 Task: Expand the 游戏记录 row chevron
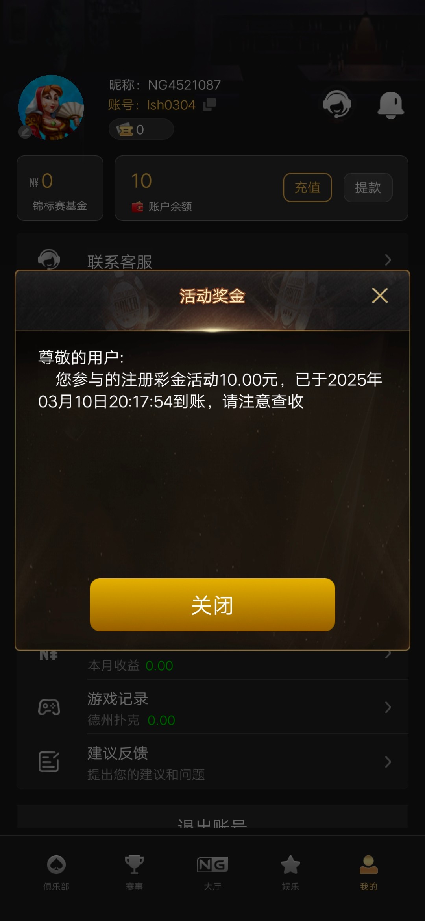pos(388,707)
